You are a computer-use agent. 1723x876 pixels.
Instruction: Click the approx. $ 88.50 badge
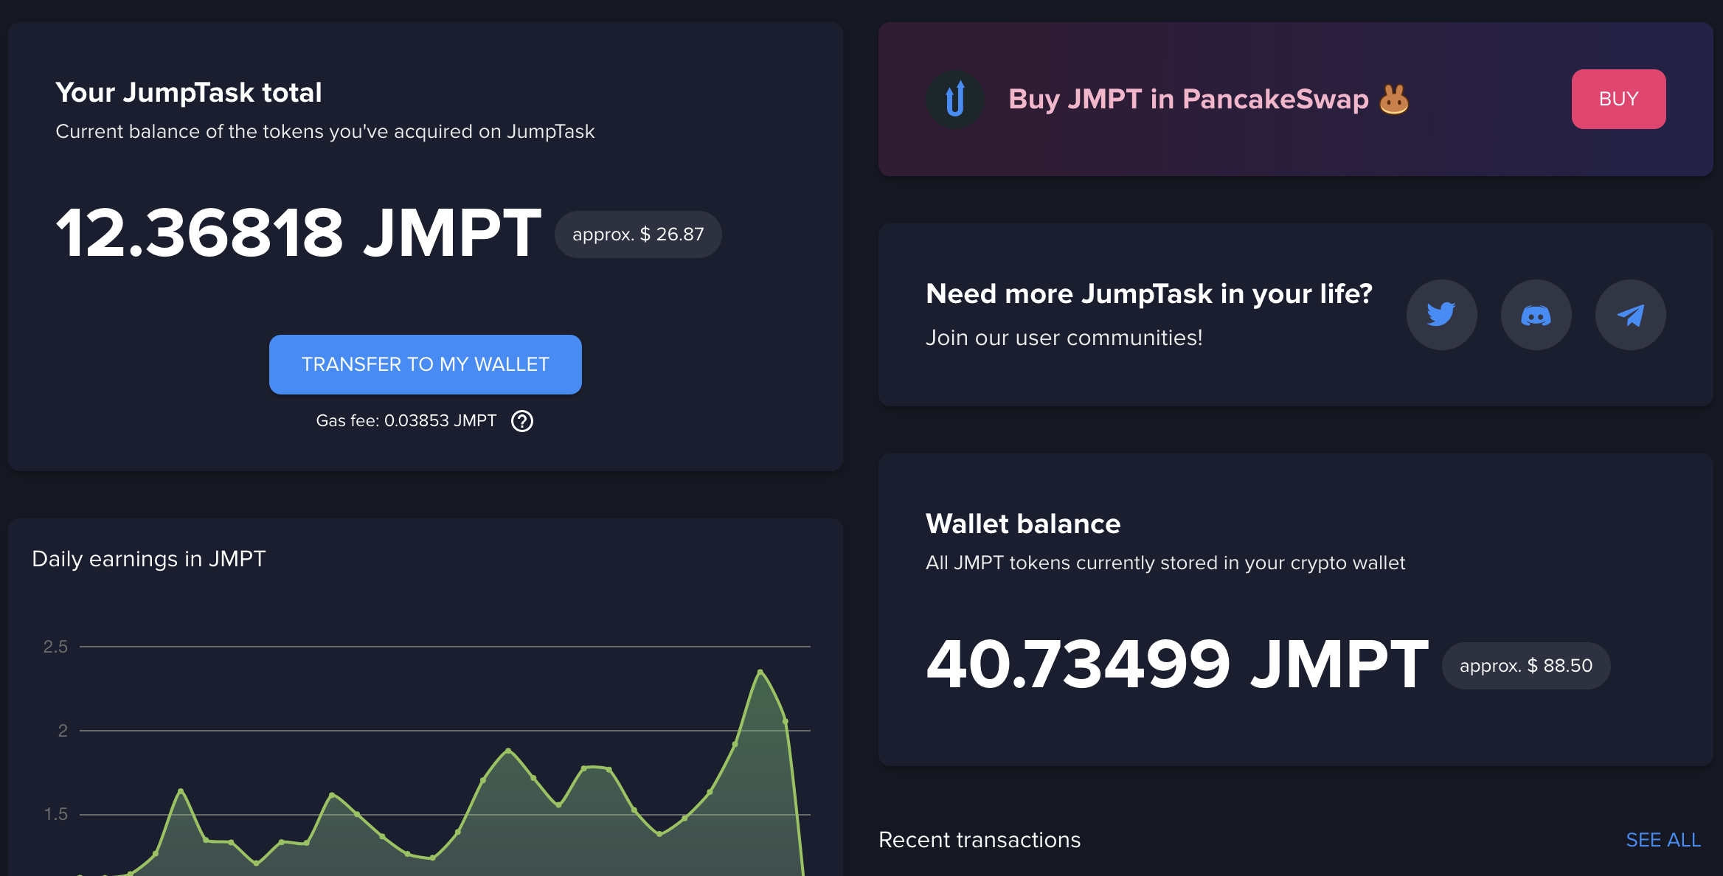coord(1526,666)
